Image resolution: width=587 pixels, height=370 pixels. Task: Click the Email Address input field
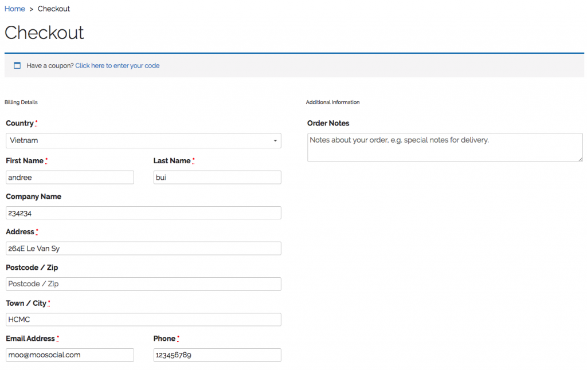point(69,355)
